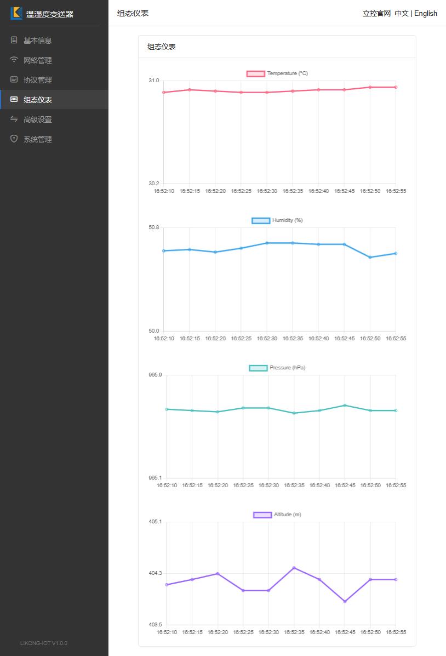
Task: Click the 网络管理 wifi icon
Action: pyautogui.click(x=14, y=60)
